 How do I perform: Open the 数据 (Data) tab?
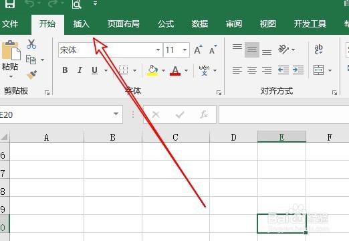(x=200, y=24)
